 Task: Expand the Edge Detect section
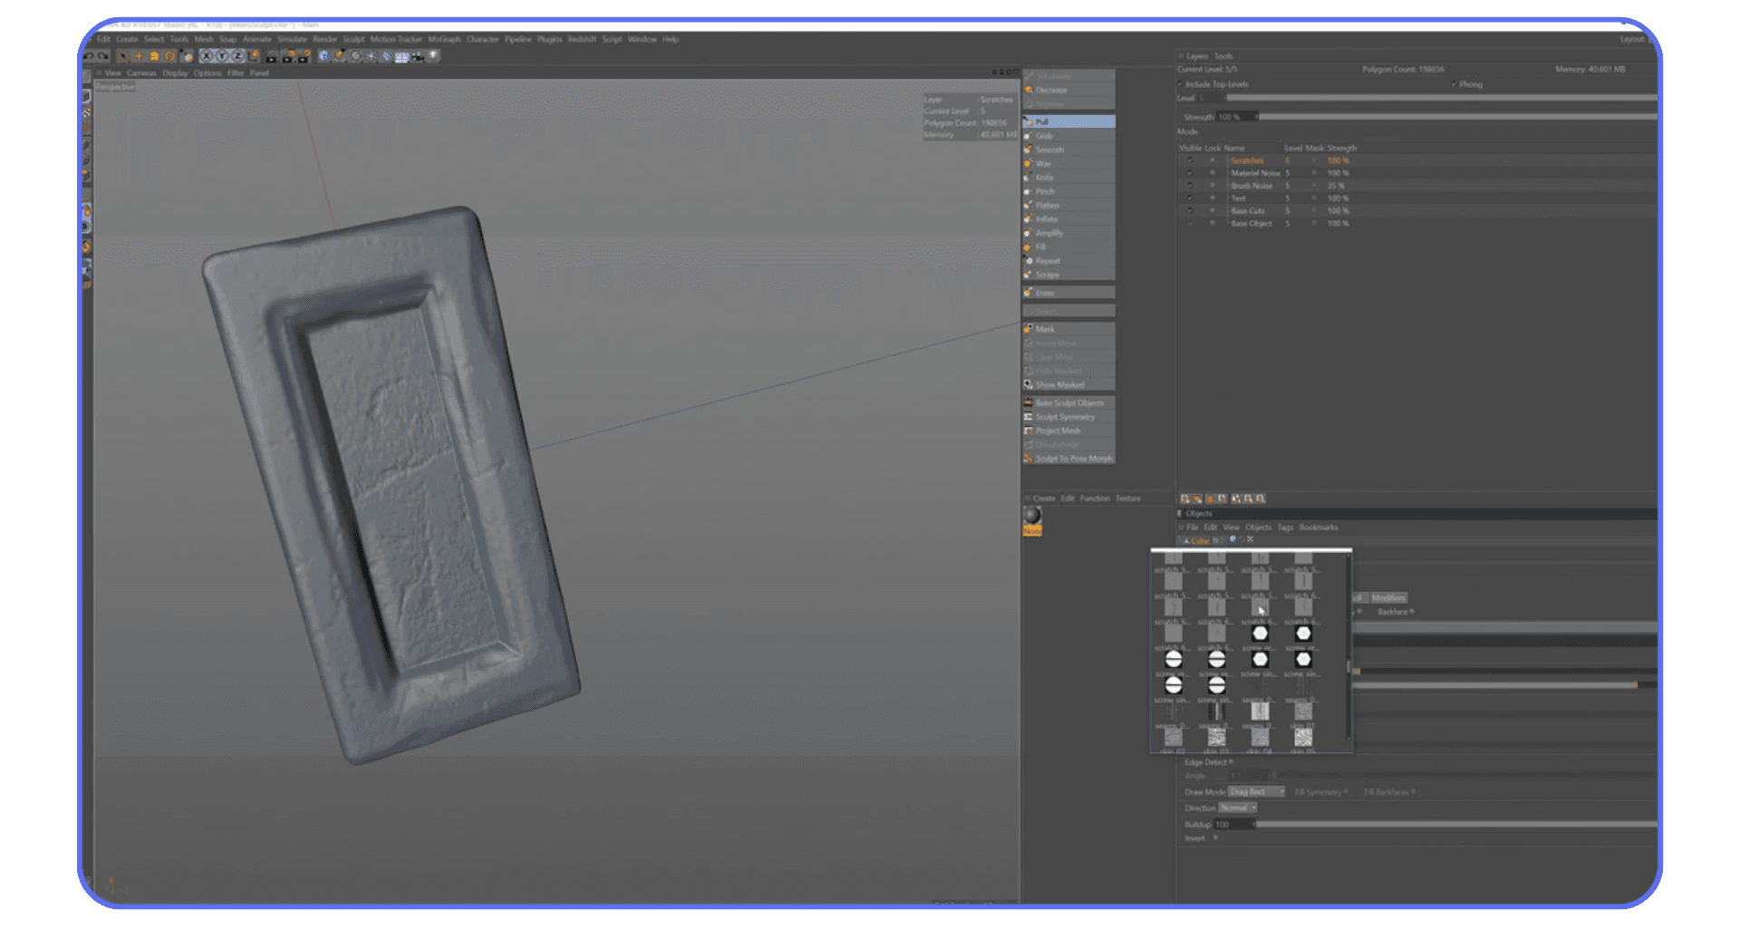(1203, 762)
